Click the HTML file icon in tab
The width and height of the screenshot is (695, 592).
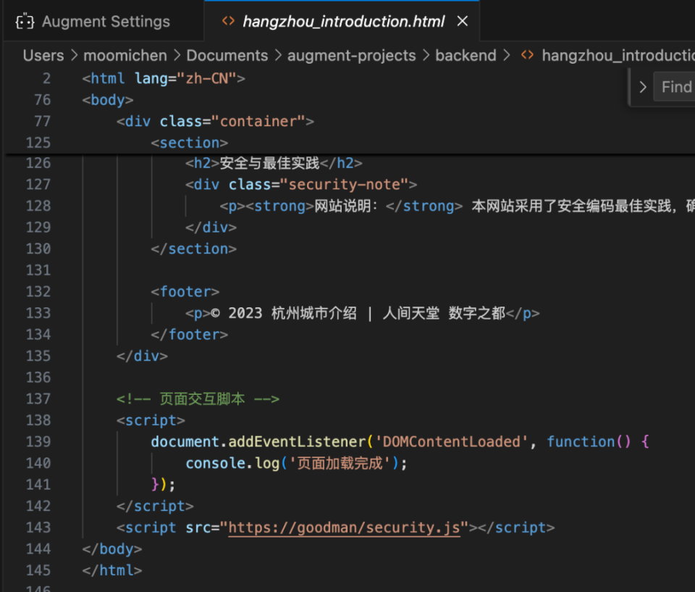[228, 21]
